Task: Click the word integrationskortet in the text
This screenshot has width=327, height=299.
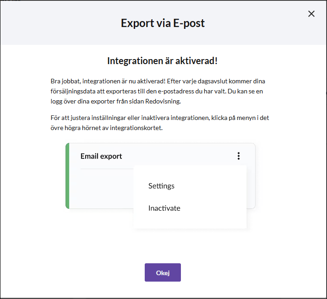Action: point(136,128)
